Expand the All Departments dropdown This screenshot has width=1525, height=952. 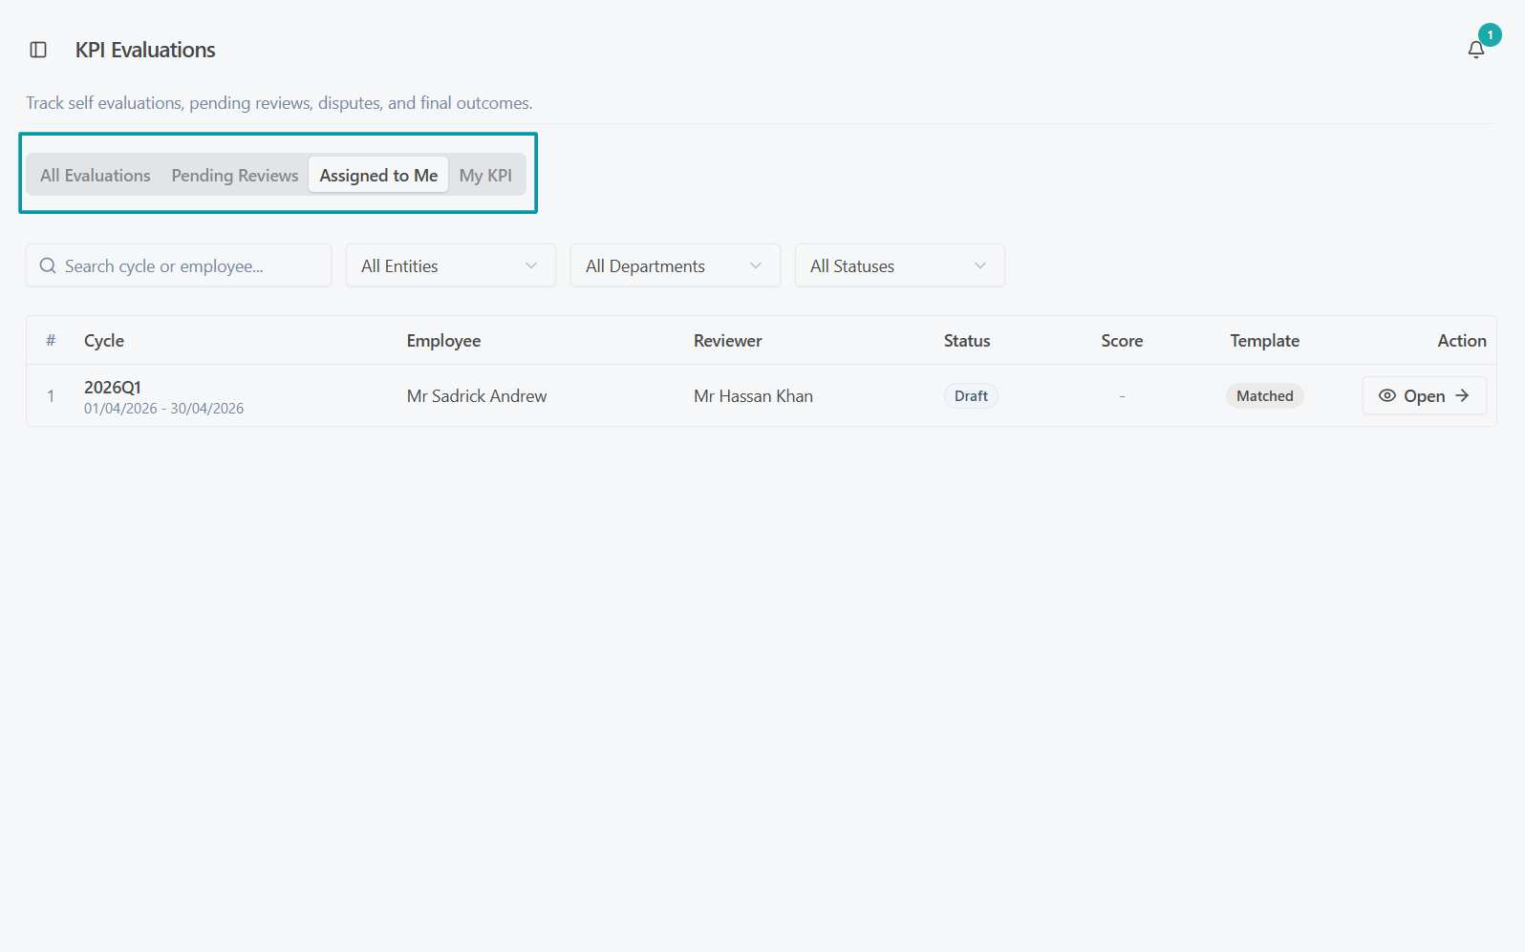pyautogui.click(x=676, y=265)
